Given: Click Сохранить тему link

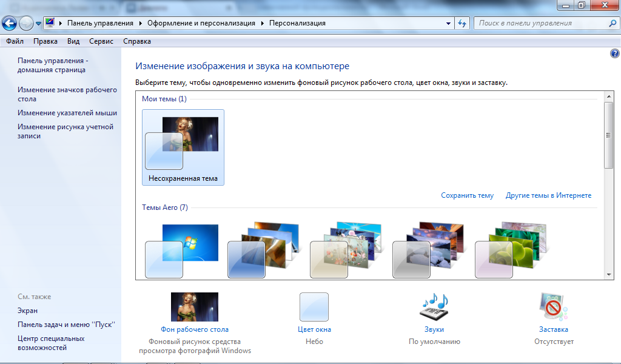Looking at the screenshot, I should click(467, 195).
